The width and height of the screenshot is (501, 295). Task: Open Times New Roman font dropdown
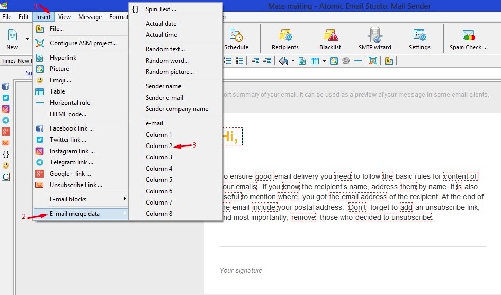coord(16,61)
